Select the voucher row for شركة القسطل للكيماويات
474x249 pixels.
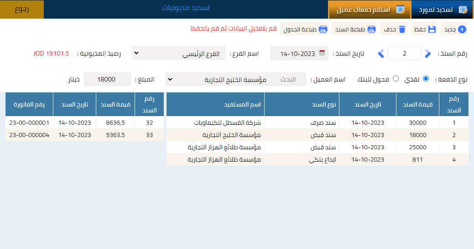pos(317,122)
